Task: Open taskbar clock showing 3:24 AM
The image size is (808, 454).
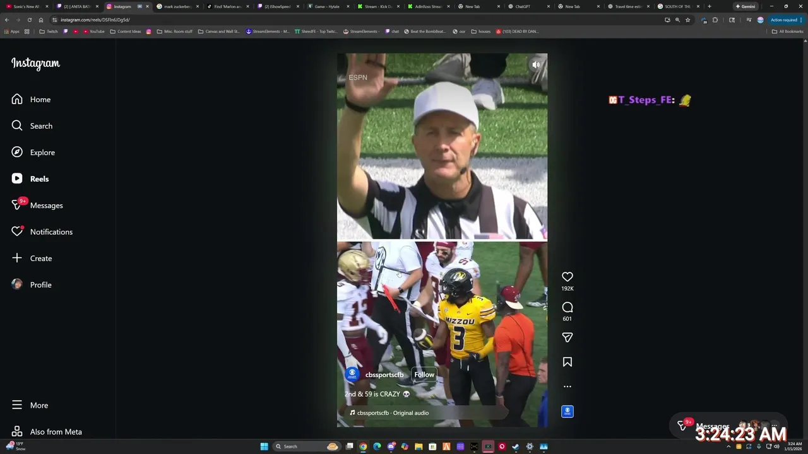Action: 793,446
